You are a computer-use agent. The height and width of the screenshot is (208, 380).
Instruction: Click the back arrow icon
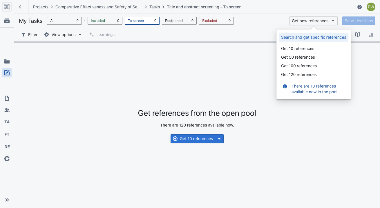click(x=21, y=7)
